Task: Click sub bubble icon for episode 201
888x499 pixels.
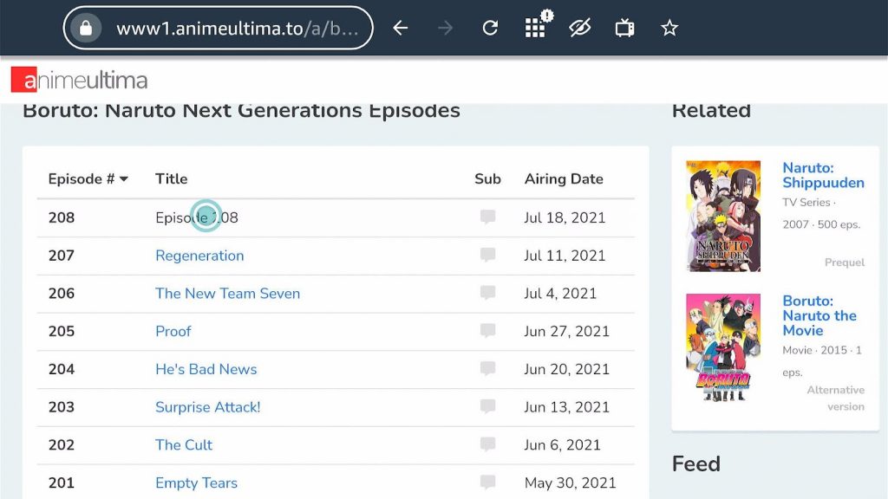Action: [x=487, y=482]
